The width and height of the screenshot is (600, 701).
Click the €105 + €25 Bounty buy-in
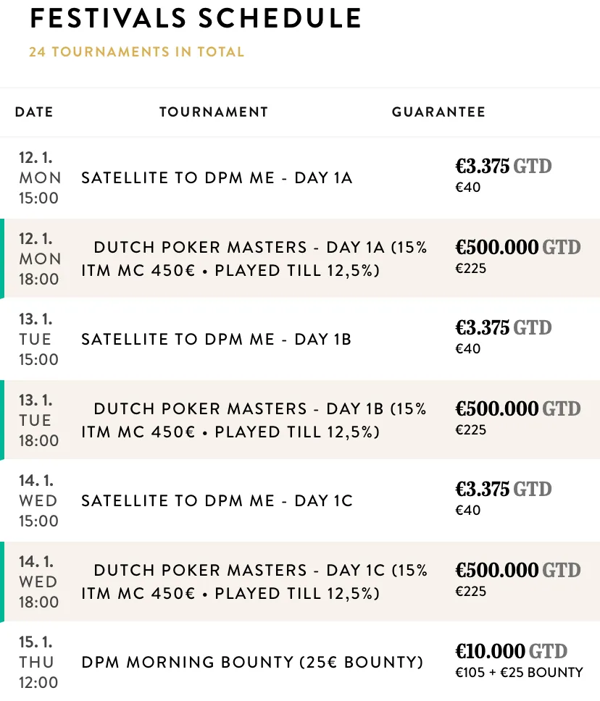[519, 673]
